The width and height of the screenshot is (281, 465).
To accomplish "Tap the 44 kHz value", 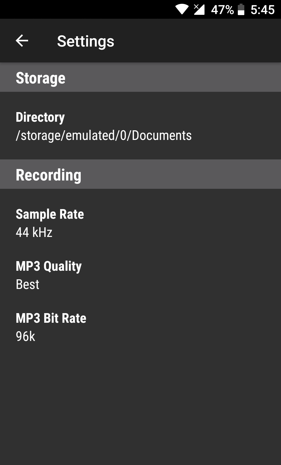I will (34, 232).
